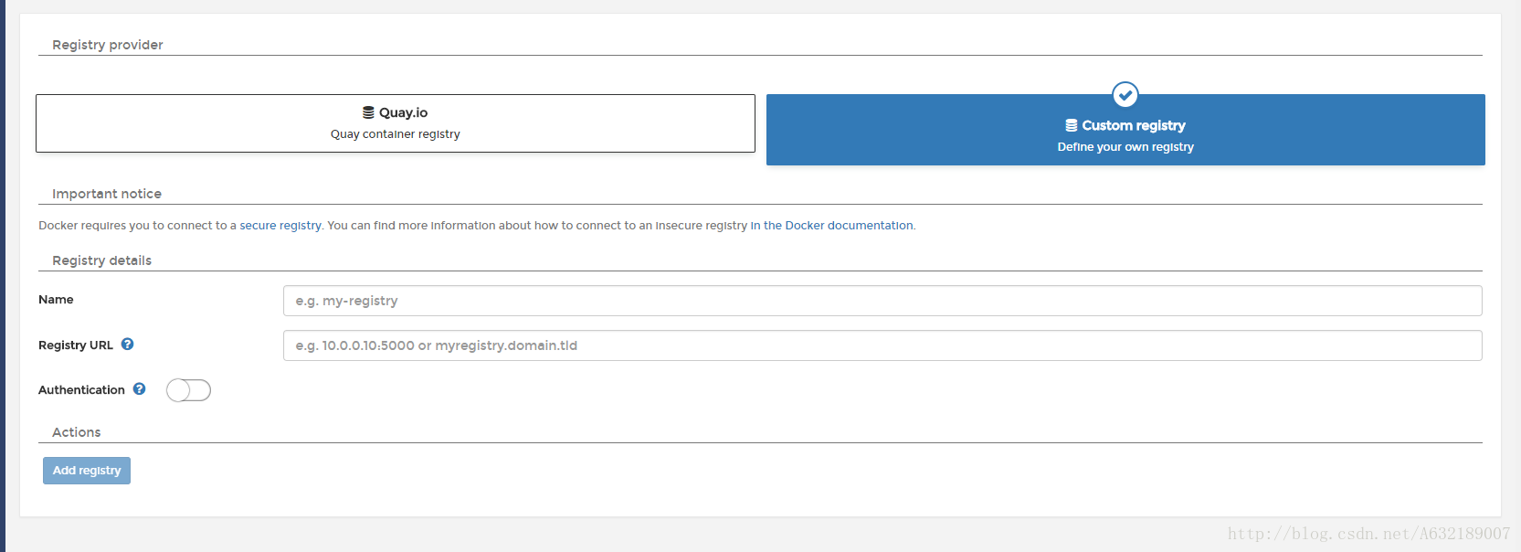Screen dimensions: 1521x552
Task: Click the Add registry button
Action: 87,471
